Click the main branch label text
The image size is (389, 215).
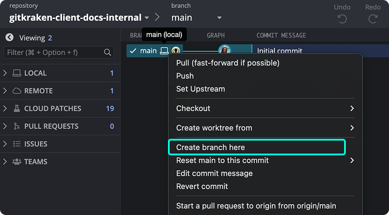click(x=148, y=51)
